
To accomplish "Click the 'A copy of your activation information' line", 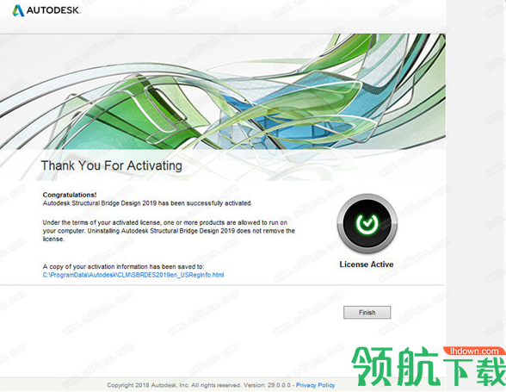I will pos(123,266).
